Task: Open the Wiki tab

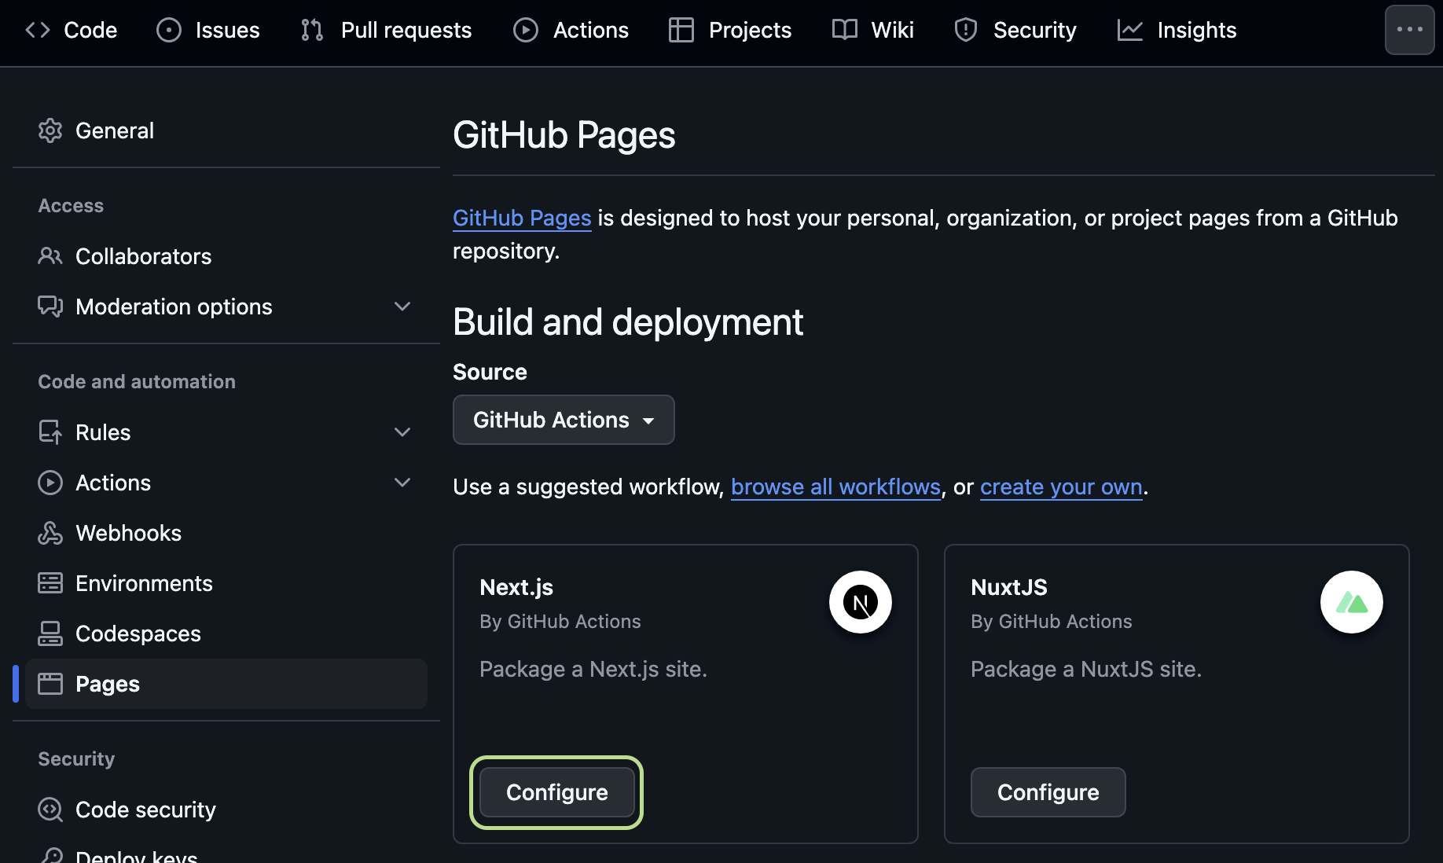Action: pos(873,30)
